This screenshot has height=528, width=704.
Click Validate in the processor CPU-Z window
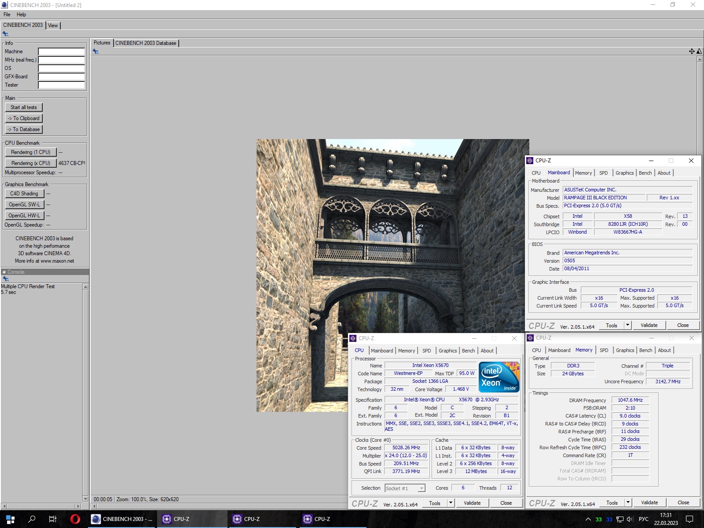click(472, 503)
